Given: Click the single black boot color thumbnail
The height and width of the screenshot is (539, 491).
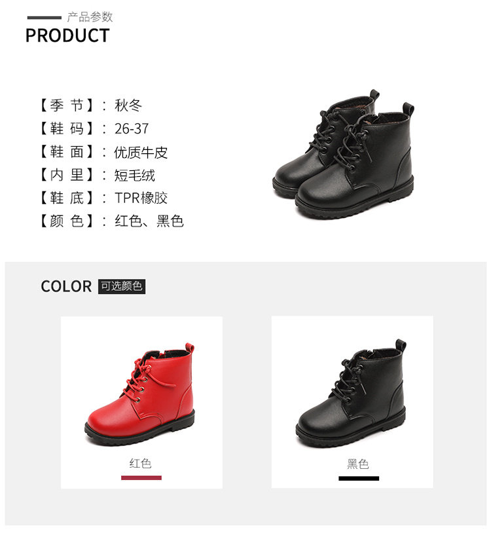Looking at the screenshot, I should (351, 393).
